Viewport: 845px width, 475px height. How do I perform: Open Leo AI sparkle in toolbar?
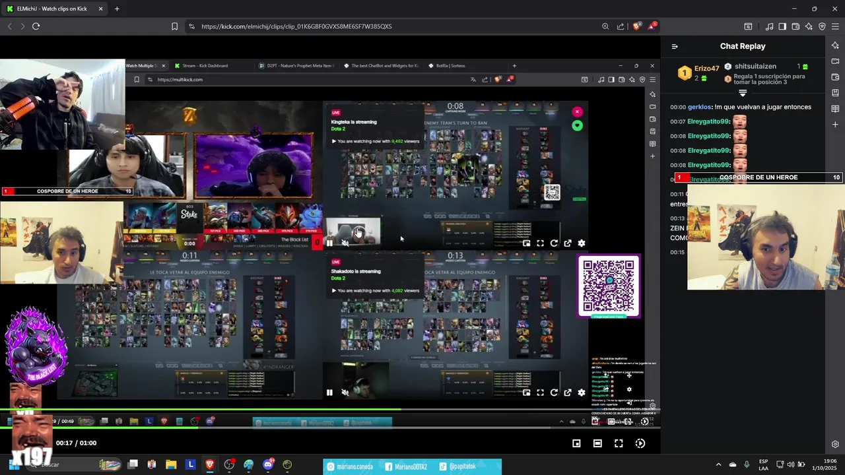[x=809, y=26]
